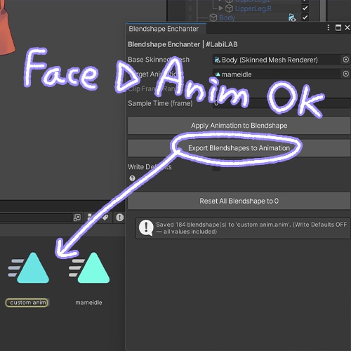Click the Body row visibility icon
Screen dimensions: 351x351
click(292, 18)
